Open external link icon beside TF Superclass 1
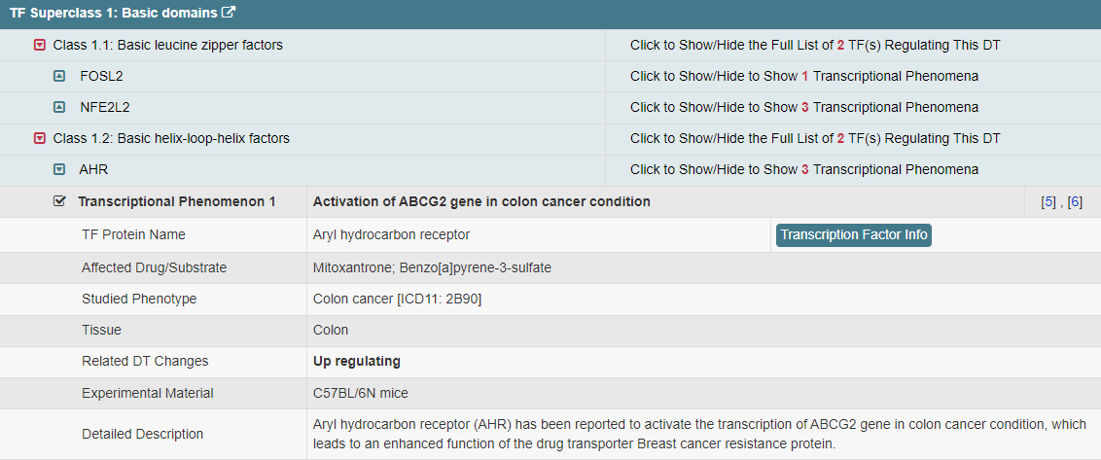 pos(229,14)
